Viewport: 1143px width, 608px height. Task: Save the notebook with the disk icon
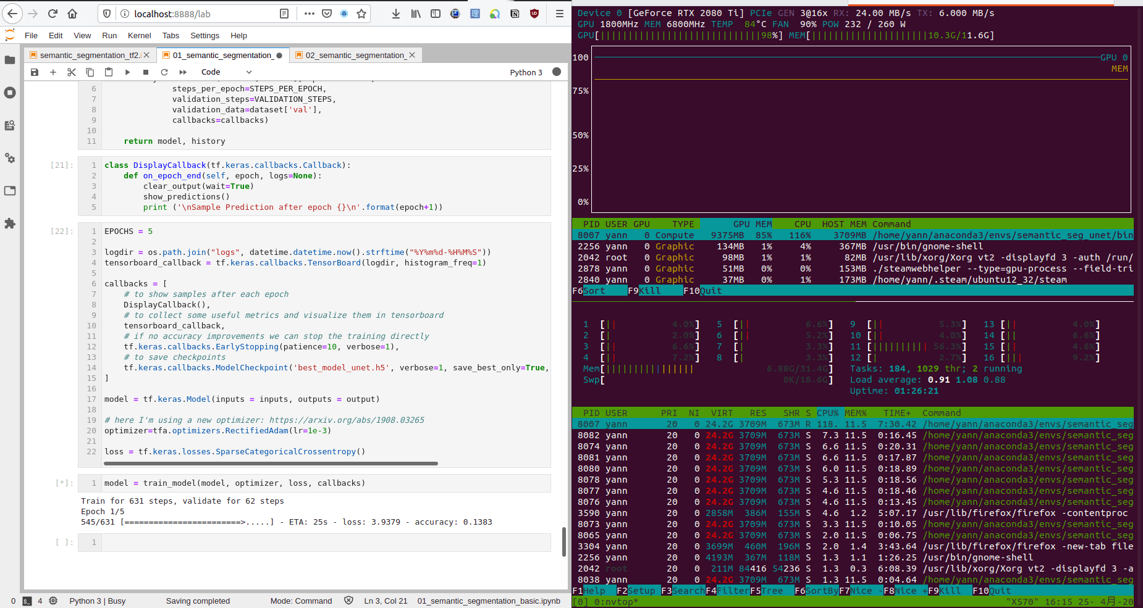coord(35,72)
